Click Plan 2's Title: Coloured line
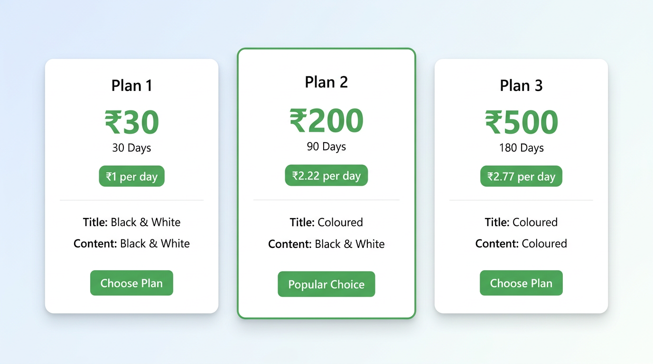 (326, 222)
